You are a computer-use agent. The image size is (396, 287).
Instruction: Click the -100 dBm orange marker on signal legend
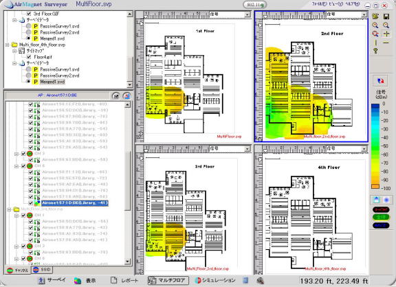coord(375,186)
